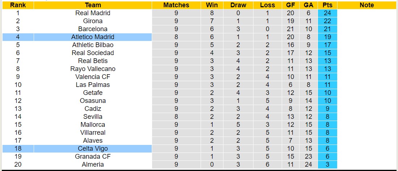Open the Barcelona team entry
The width and height of the screenshot is (398, 171).
tap(93, 29)
